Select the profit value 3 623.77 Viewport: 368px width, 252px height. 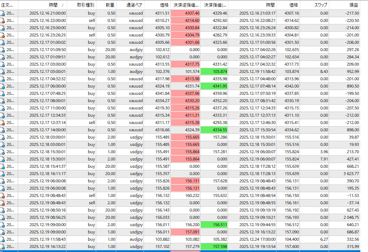pos(351,174)
